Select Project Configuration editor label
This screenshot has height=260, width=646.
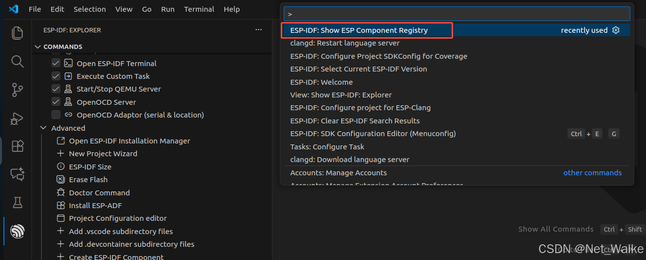118,218
